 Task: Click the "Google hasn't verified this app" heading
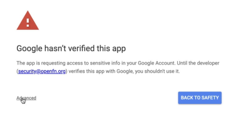[71, 49]
